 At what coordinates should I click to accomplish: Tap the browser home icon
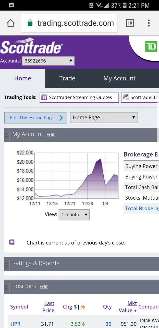[x=10, y=23]
